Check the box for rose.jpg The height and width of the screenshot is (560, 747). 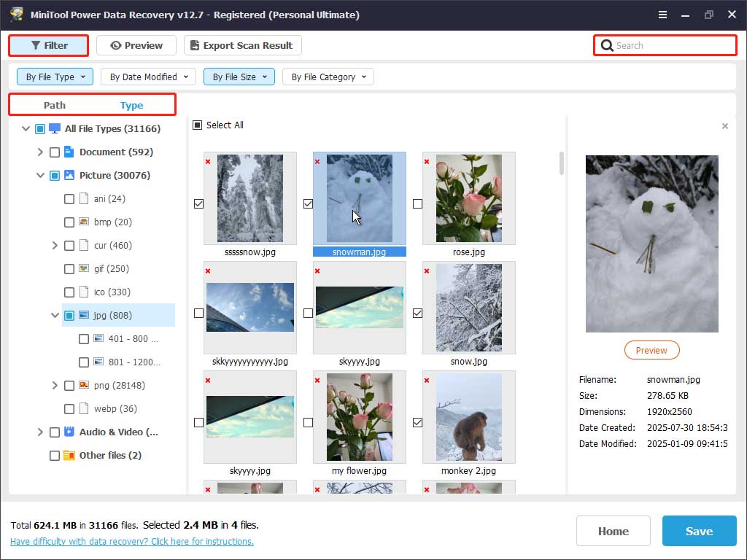[x=417, y=203]
